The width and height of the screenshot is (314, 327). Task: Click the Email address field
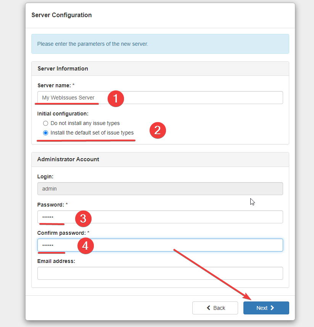160,273
